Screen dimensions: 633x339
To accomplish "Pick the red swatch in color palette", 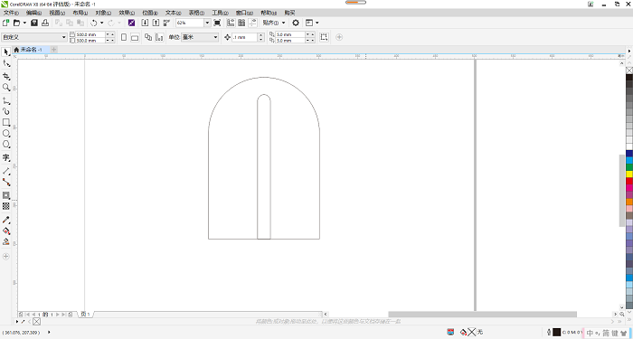I will click(629, 181).
